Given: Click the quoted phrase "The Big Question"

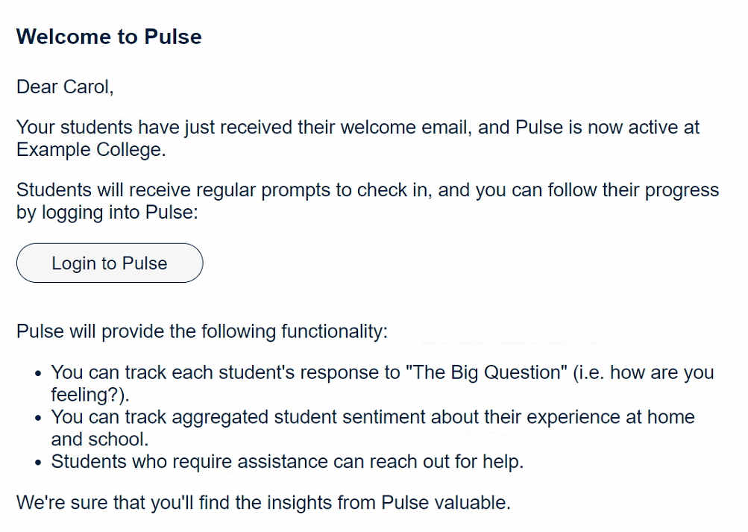Looking at the screenshot, I should (486, 372).
